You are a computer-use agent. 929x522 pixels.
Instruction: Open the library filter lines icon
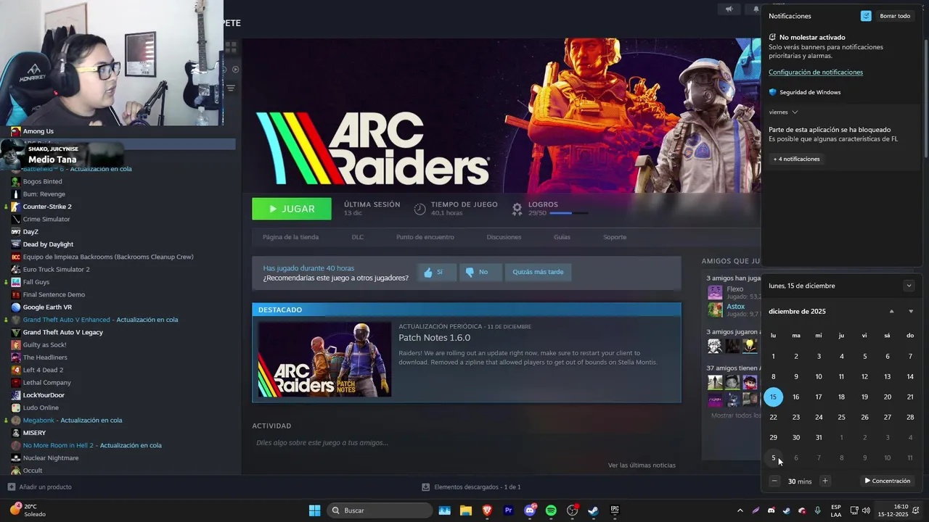click(x=231, y=88)
